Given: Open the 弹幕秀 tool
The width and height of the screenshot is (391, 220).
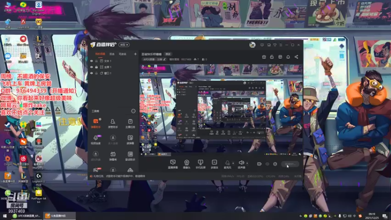Looking at the screenshot, I should [113, 156].
